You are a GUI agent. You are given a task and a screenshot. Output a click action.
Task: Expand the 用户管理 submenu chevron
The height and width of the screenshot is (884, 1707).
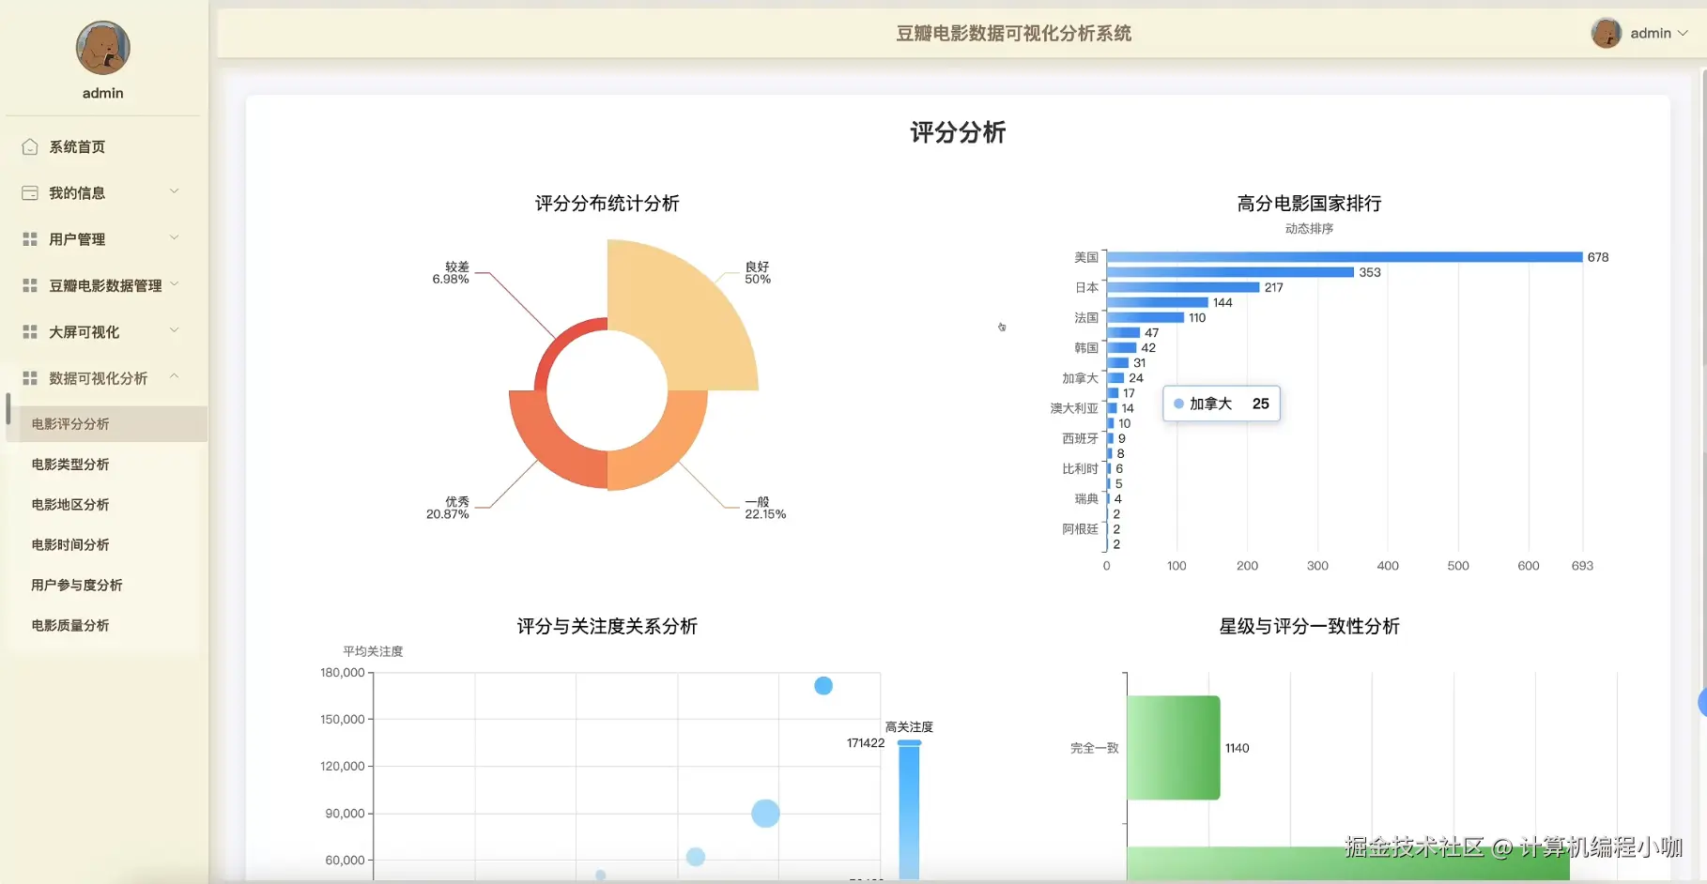click(x=175, y=237)
